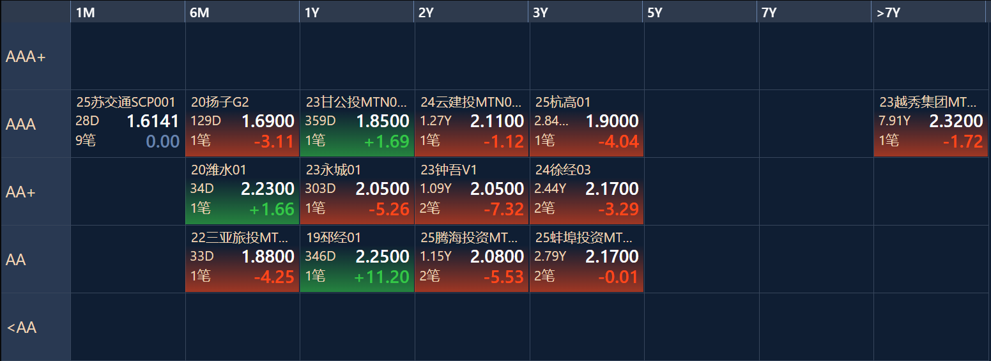Viewport: 991px width, 361px height.
Task: Open the 23钟吾V1 bond tile
Action: tap(472, 191)
